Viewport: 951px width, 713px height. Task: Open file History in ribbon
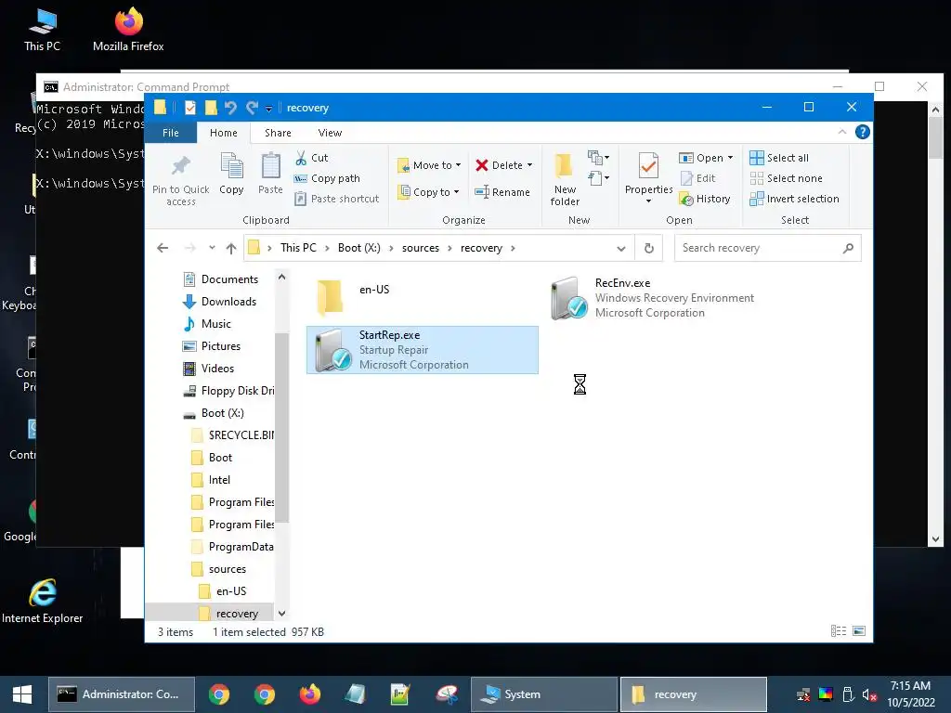point(705,199)
